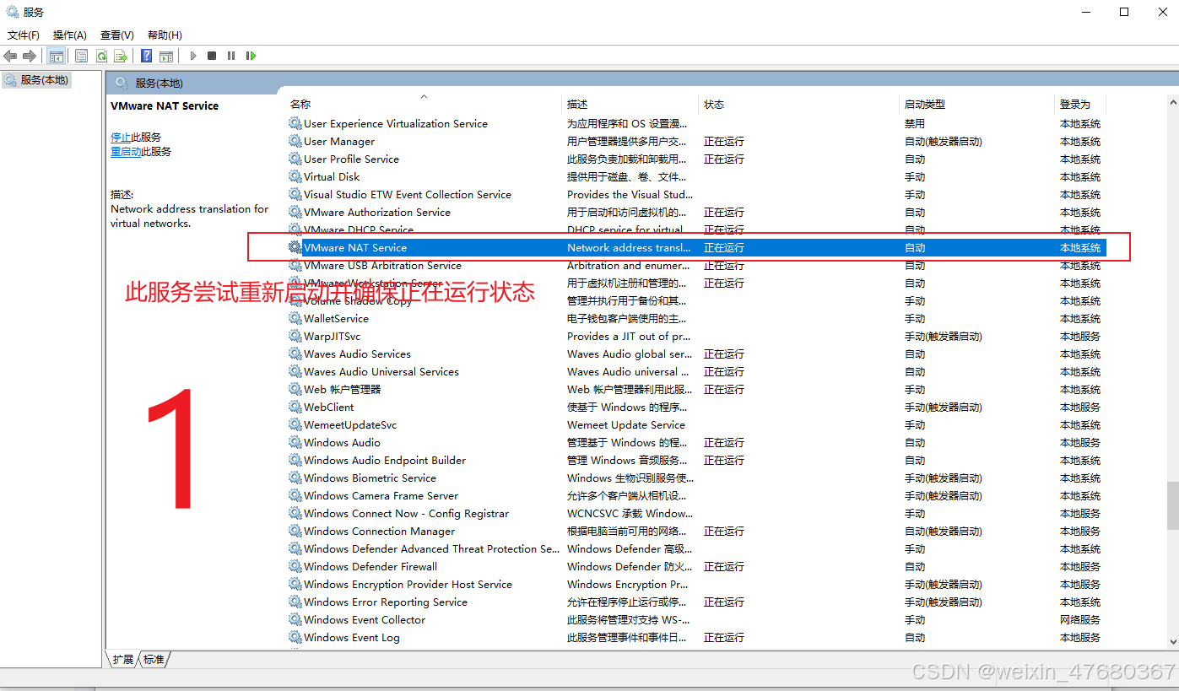Select Windows Encryption Provider Host Service

click(696, 584)
